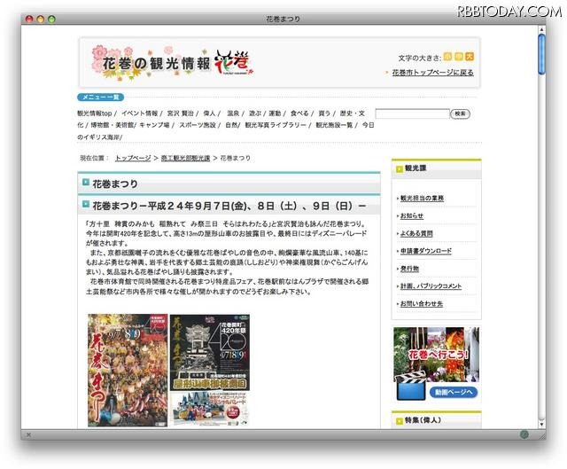The height and width of the screenshot is (469, 567).
Task: Click the 観光課 sidebar heading icon
Action: tap(400, 169)
